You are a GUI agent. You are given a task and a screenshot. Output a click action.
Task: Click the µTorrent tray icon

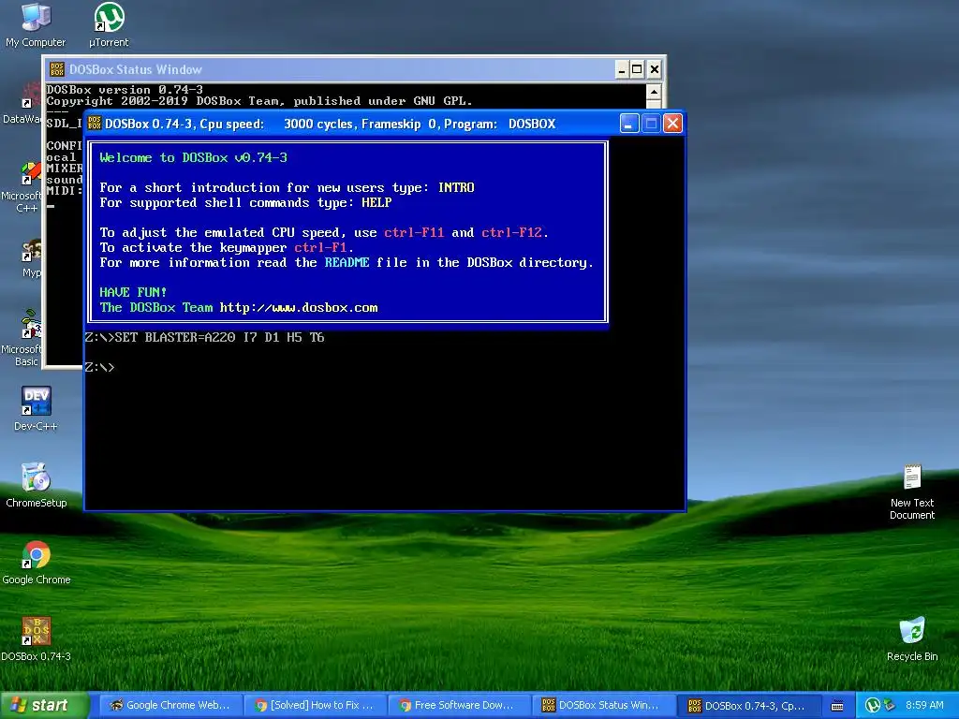872,706
